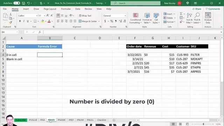The image size is (224, 126).
Task: Click the Search box in title bar
Action: tap(135, 3)
